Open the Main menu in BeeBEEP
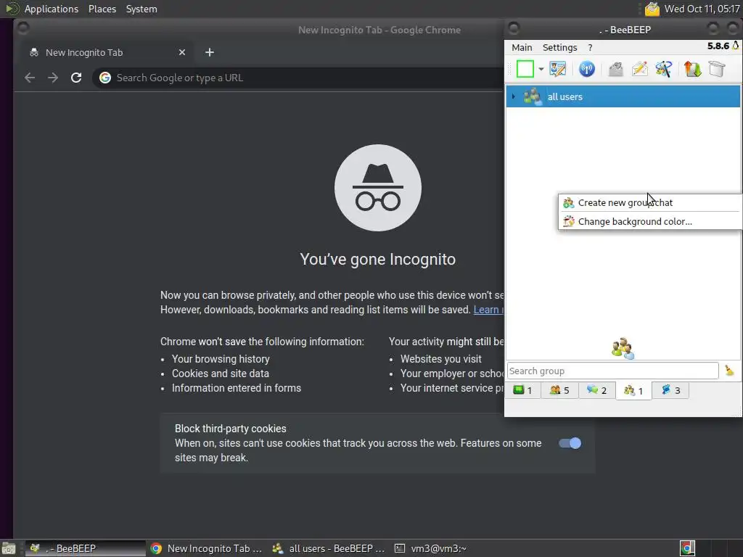Image resolution: width=743 pixels, height=557 pixels. (x=522, y=47)
